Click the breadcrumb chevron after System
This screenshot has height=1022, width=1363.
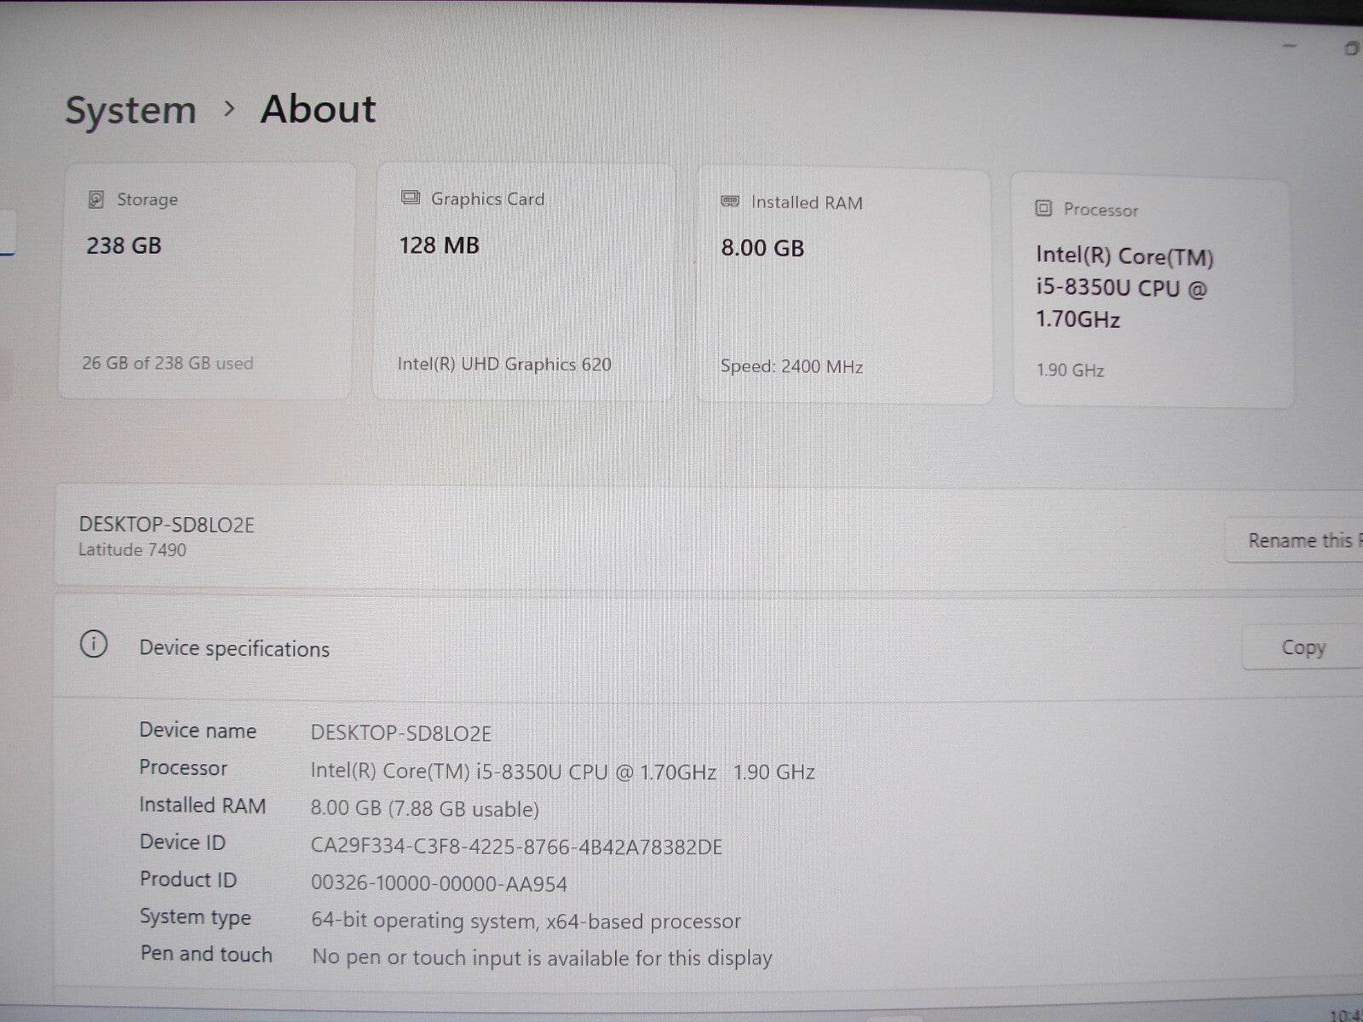pyautogui.click(x=228, y=109)
